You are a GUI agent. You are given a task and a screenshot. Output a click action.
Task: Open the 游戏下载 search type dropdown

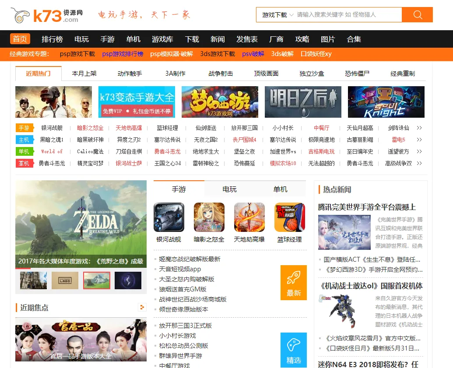pos(277,15)
